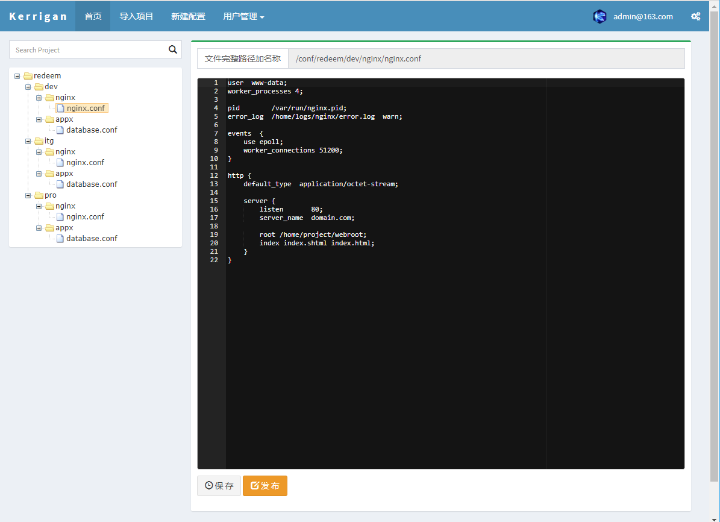Open the 用户管理 dropdown menu
This screenshot has width=720, height=522.
coord(243,16)
